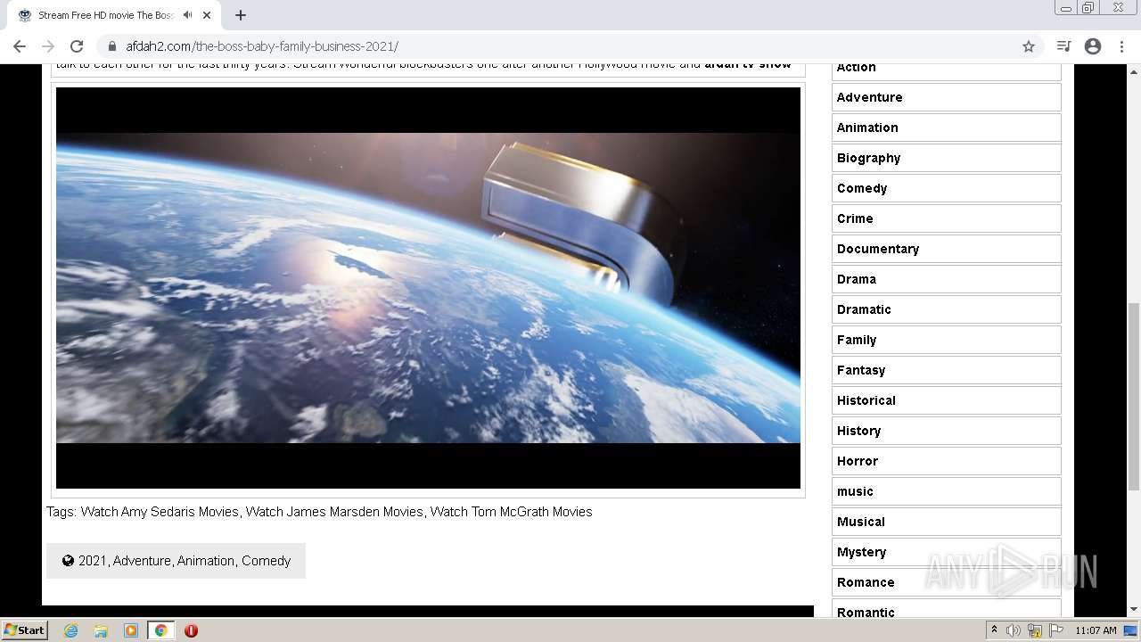Click the scrollbar down arrow
1141x642 pixels.
(1134, 610)
